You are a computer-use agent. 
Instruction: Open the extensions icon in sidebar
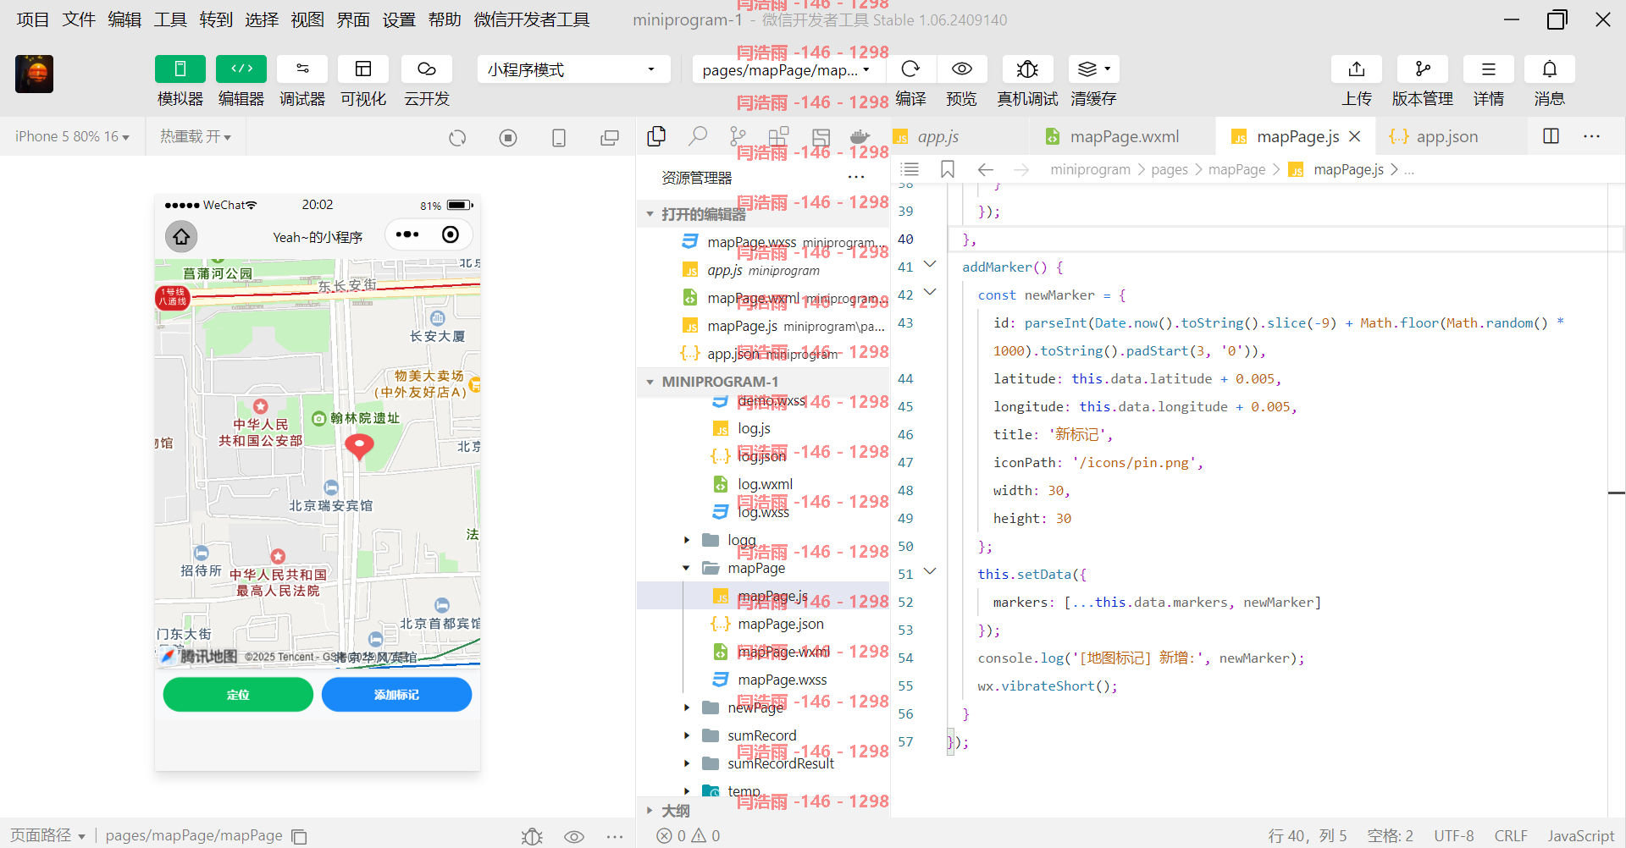tap(779, 136)
